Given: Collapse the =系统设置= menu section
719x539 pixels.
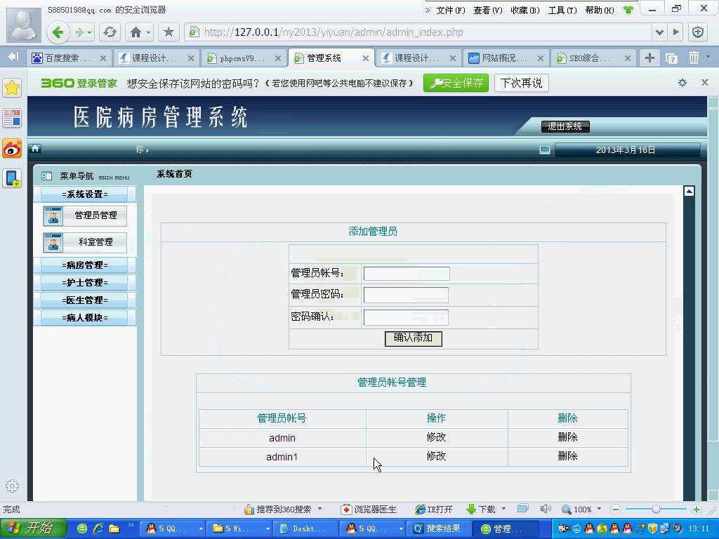Looking at the screenshot, I should [x=85, y=194].
